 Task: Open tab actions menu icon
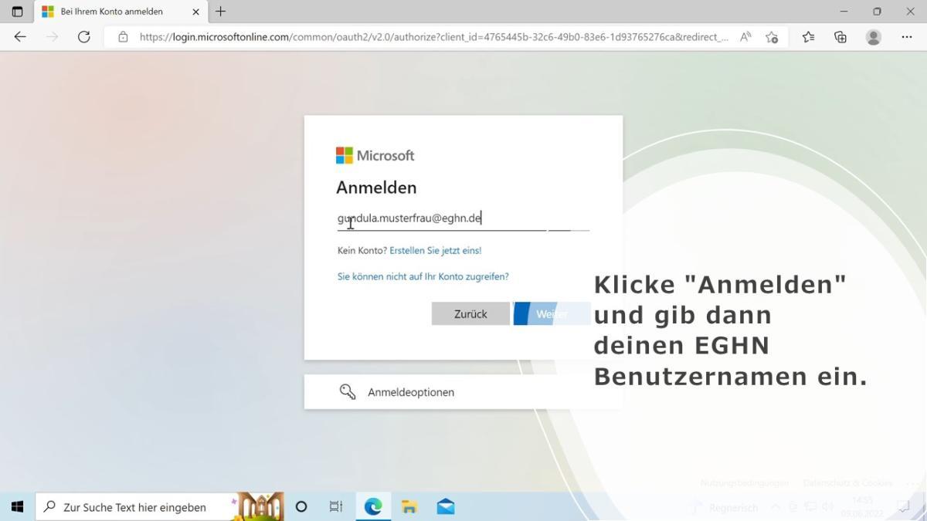pos(17,12)
